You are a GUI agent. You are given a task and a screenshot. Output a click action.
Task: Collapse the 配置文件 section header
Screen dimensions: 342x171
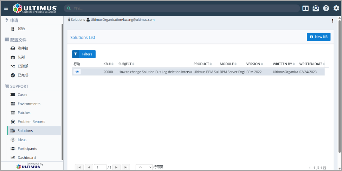pos(16,40)
